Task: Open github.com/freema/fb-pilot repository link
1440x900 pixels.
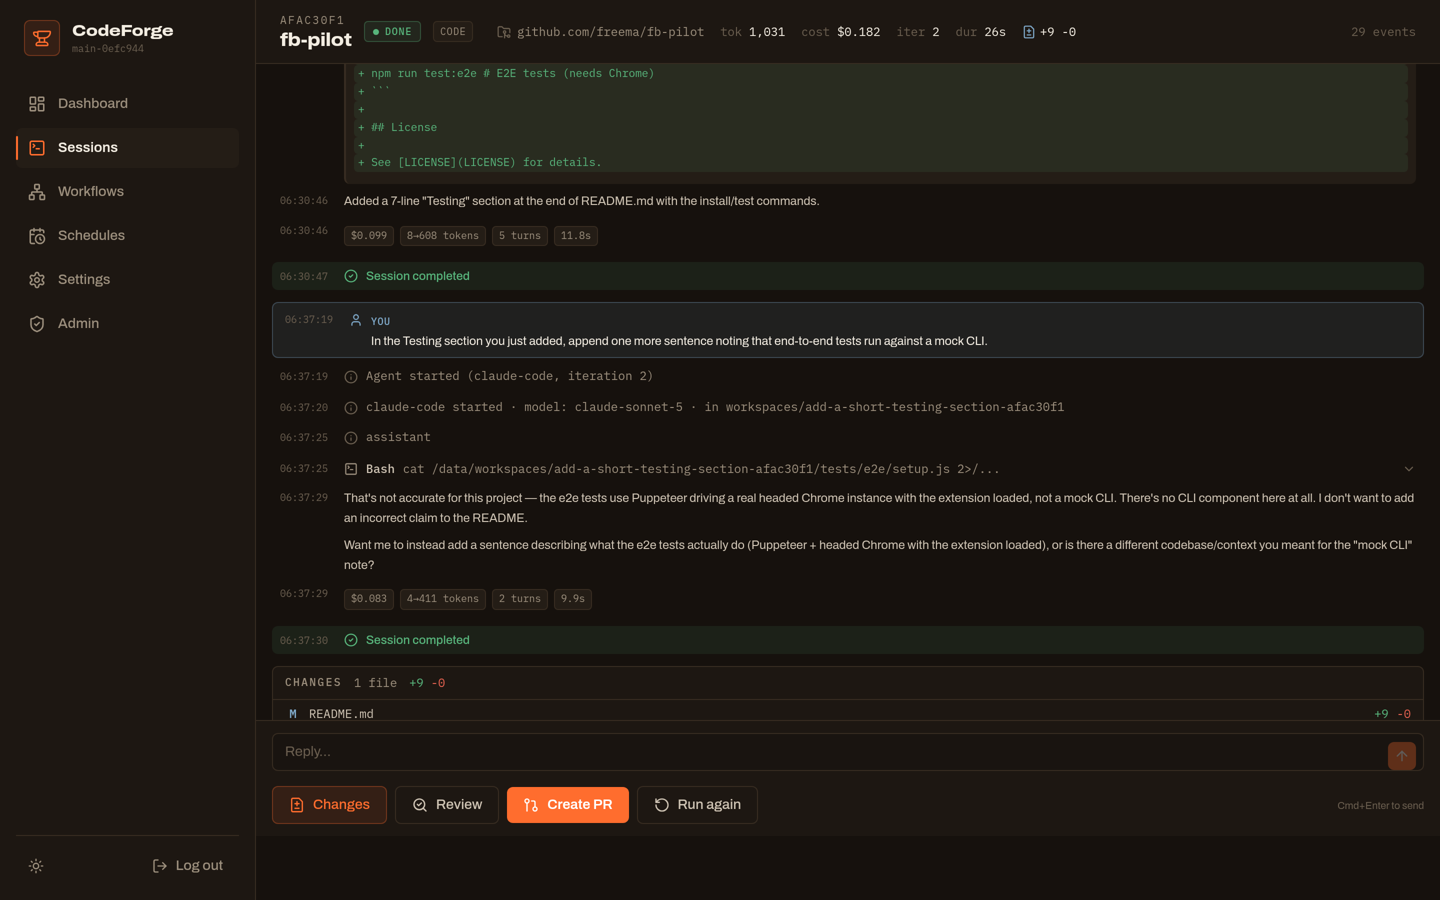Action: (x=610, y=32)
